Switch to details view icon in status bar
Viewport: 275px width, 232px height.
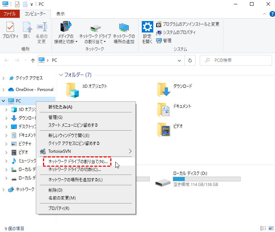263,228
